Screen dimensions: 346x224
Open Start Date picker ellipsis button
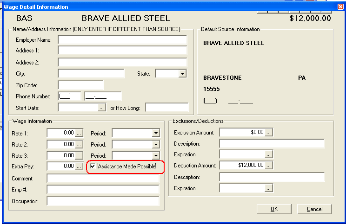(x=101, y=108)
